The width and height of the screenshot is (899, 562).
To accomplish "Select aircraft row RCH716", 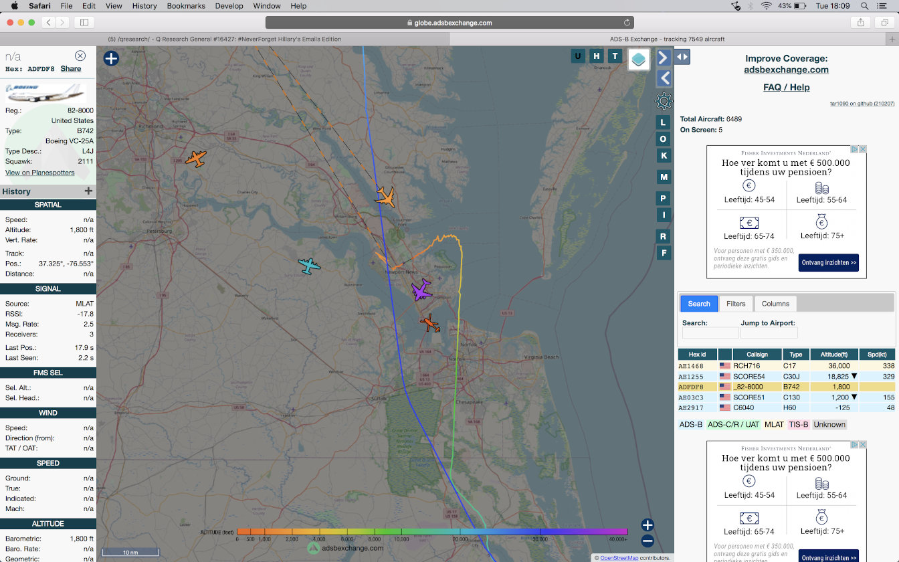I will coord(787,366).
